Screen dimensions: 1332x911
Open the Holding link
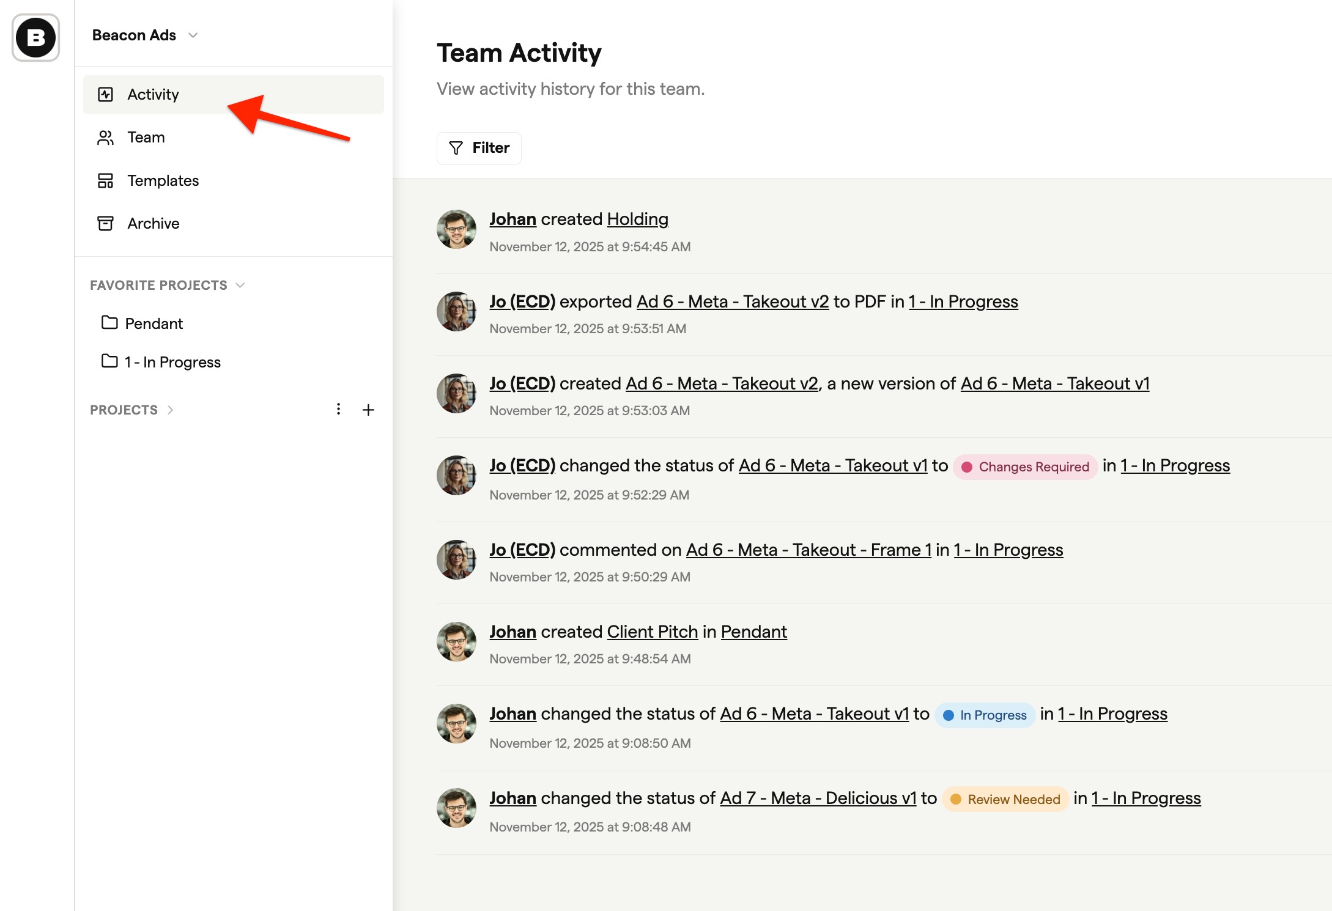[x=637, y=219]
